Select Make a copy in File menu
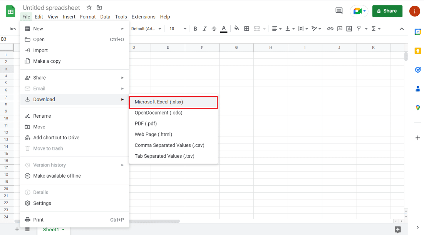This screenshot has height=235, width=424. coord(75,61)
